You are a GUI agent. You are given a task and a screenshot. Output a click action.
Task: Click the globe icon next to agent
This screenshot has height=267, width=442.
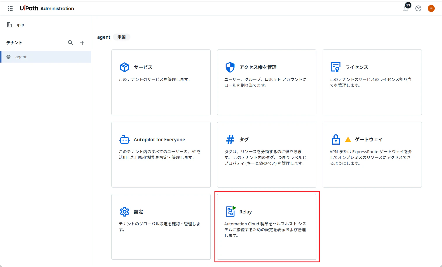8,57
